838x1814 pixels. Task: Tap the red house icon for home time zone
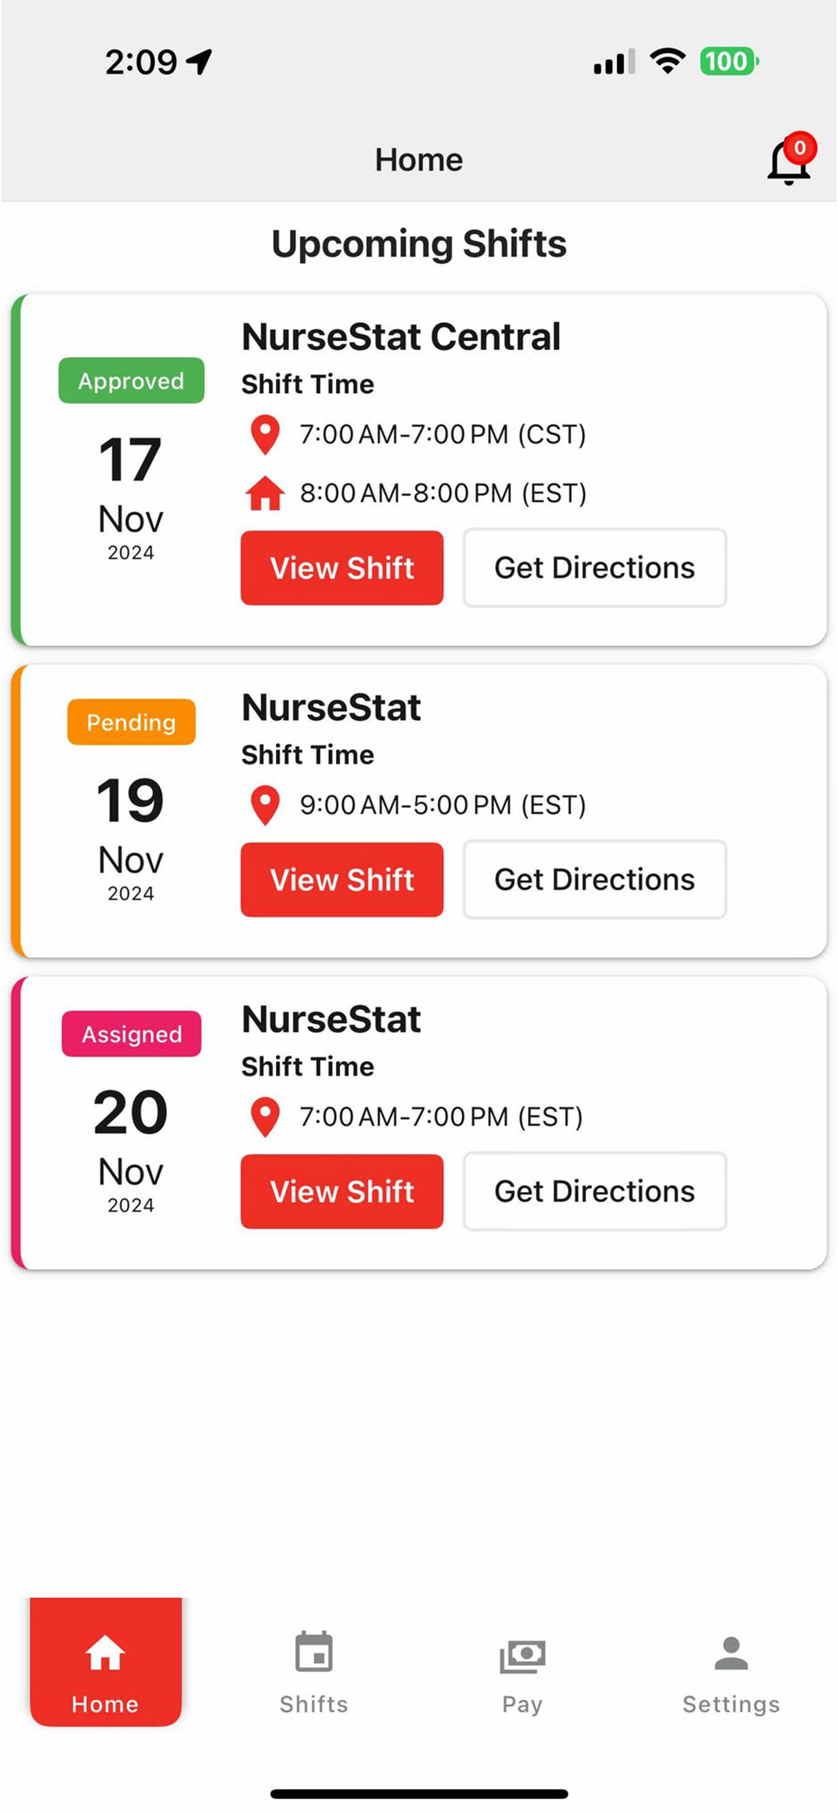pos(265,493)
